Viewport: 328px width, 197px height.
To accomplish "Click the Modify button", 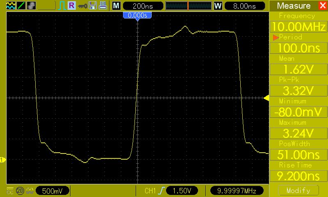I will (x=298, y=190).
